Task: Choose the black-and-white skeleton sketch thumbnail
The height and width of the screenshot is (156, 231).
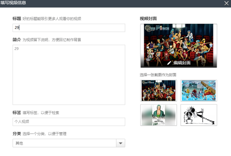Action: [199, 115]
